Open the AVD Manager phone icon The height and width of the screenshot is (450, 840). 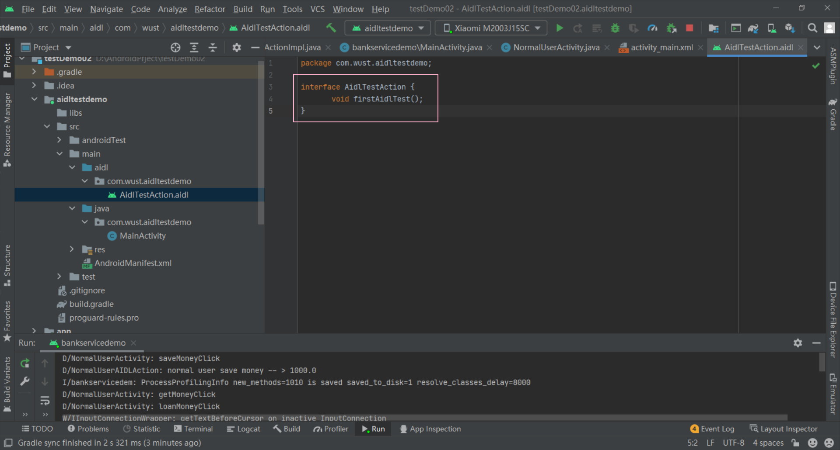coord(771,28)
